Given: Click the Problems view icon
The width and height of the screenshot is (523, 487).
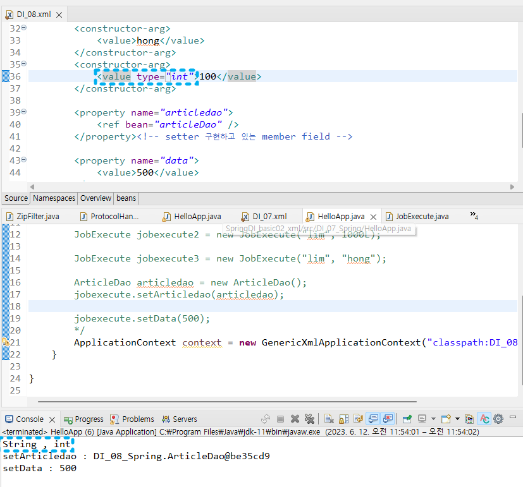Looking at the screenshot, I should pyautogui.click(x=114, y=419).
